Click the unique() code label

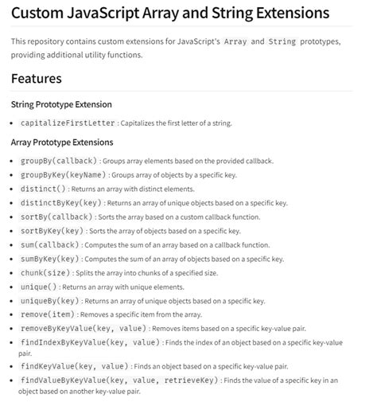coord(38,287)
